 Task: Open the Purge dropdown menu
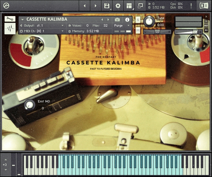pos(122,25)
